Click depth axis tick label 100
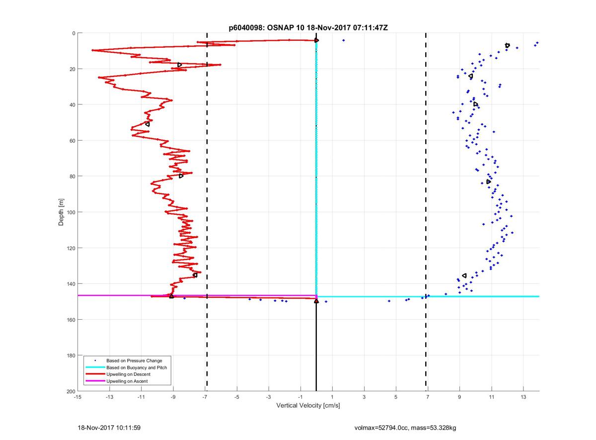596x440 pixels. (x=70, y=212)
